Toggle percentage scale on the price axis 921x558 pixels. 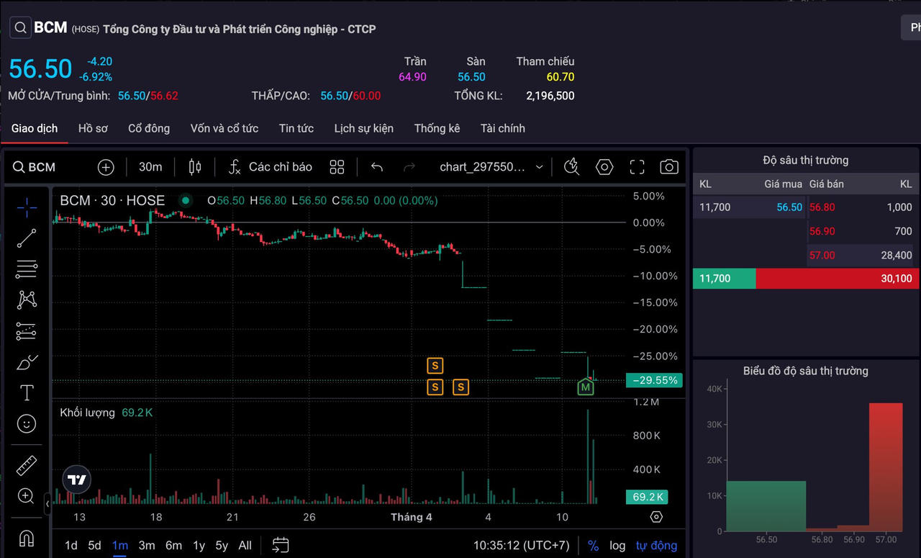click(593, 545)
